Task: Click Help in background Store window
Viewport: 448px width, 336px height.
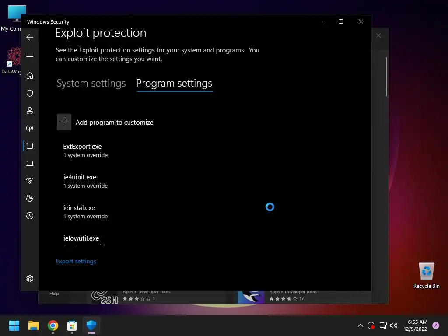Action: pos(54,294)
